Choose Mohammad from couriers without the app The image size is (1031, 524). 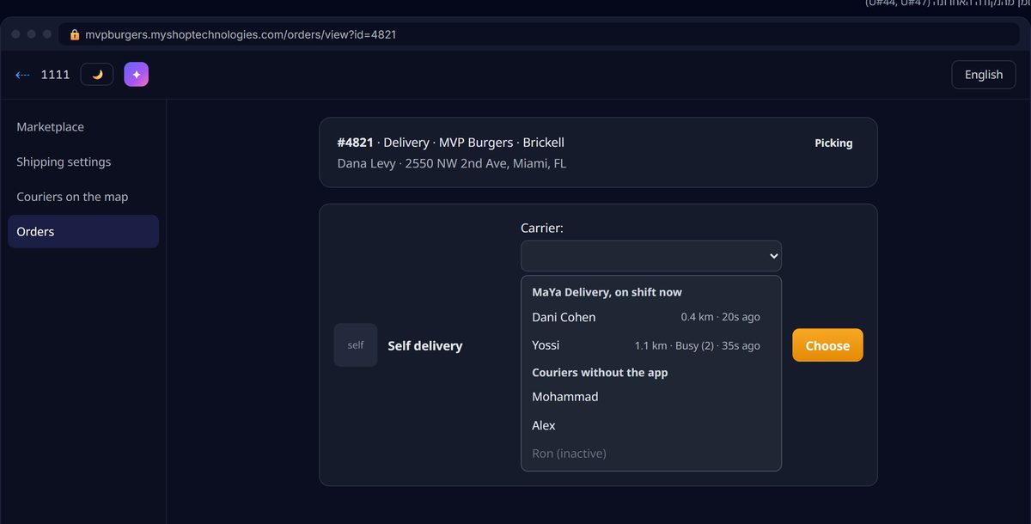click(651, 397)
